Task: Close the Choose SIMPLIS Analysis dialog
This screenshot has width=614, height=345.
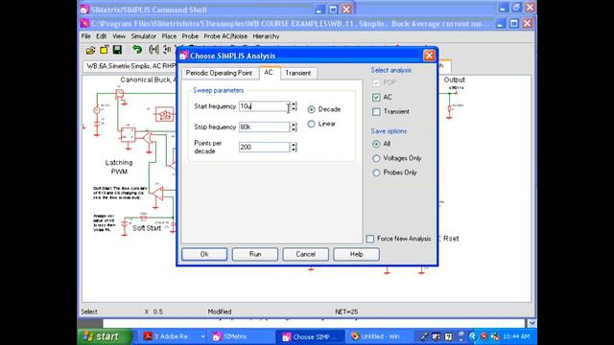Action: point(429,56)
